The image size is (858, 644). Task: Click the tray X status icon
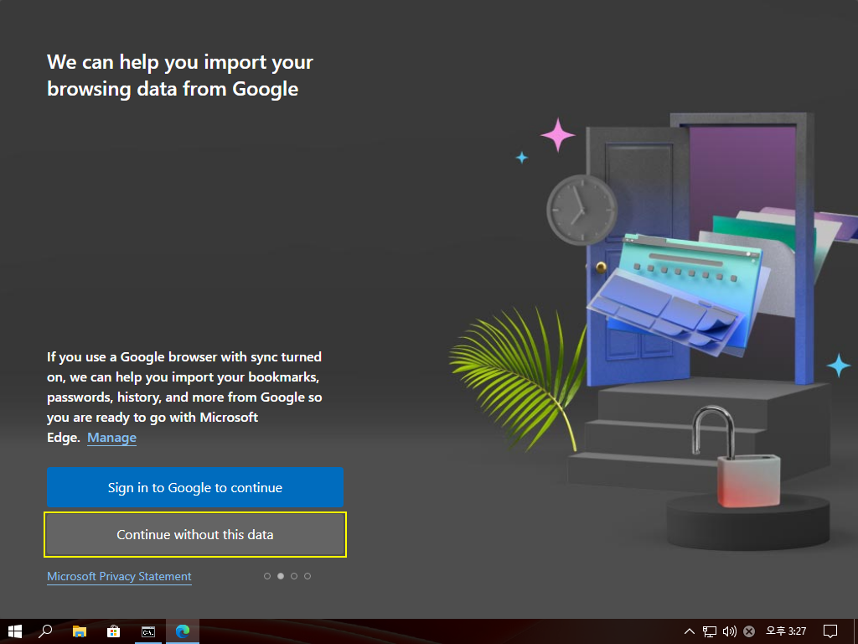click(x=749, y=631)
